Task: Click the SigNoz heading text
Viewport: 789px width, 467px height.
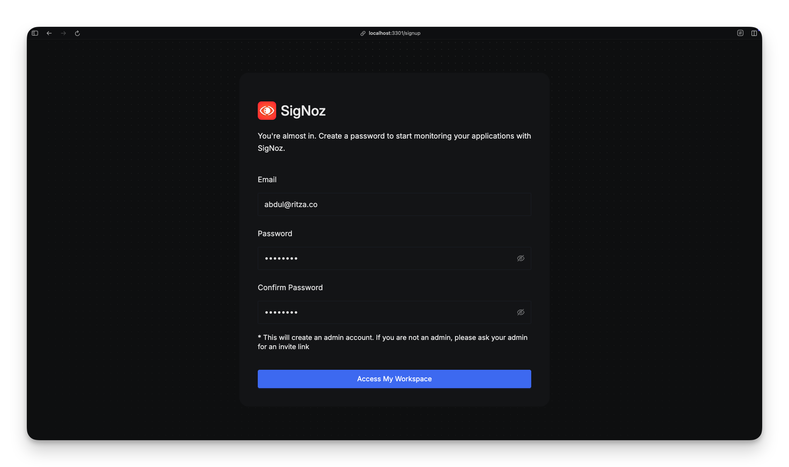Action: point(303,111)
